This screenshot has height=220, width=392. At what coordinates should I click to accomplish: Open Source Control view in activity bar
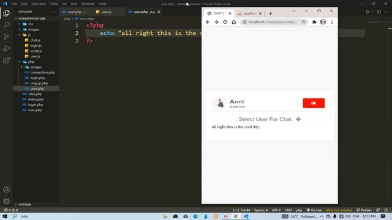7,37
